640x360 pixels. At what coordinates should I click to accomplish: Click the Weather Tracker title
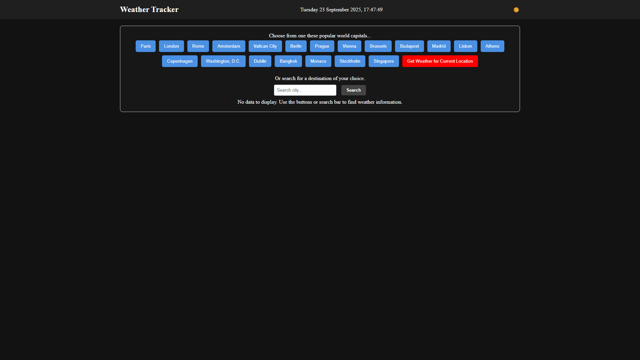point(149,9)
